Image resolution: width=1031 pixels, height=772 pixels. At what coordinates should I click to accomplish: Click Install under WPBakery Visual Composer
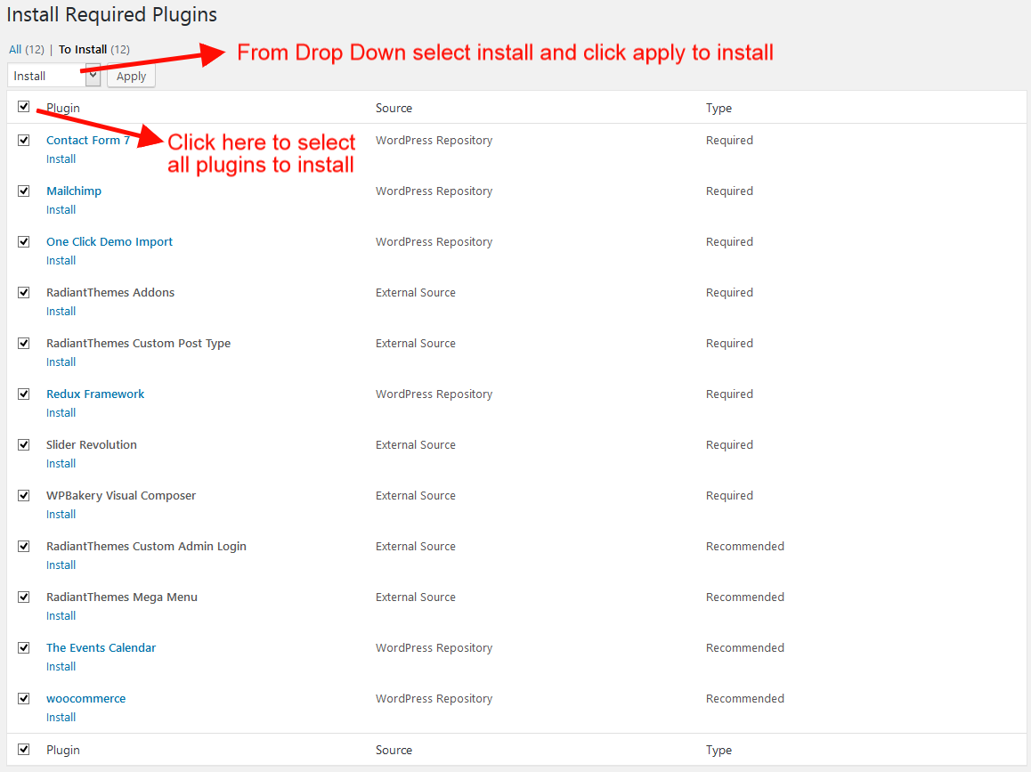click(61, 515)
